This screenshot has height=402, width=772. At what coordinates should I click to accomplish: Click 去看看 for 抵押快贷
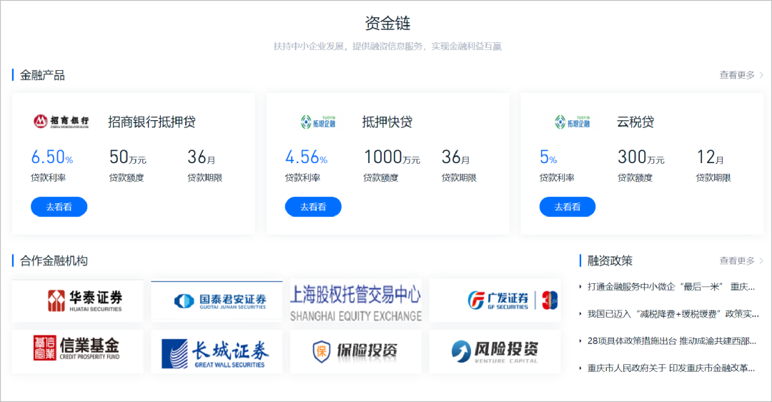coord(313,207)
